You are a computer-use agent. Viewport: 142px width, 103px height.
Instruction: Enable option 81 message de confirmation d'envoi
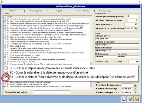pyautogui.click(x=5, y=64)
